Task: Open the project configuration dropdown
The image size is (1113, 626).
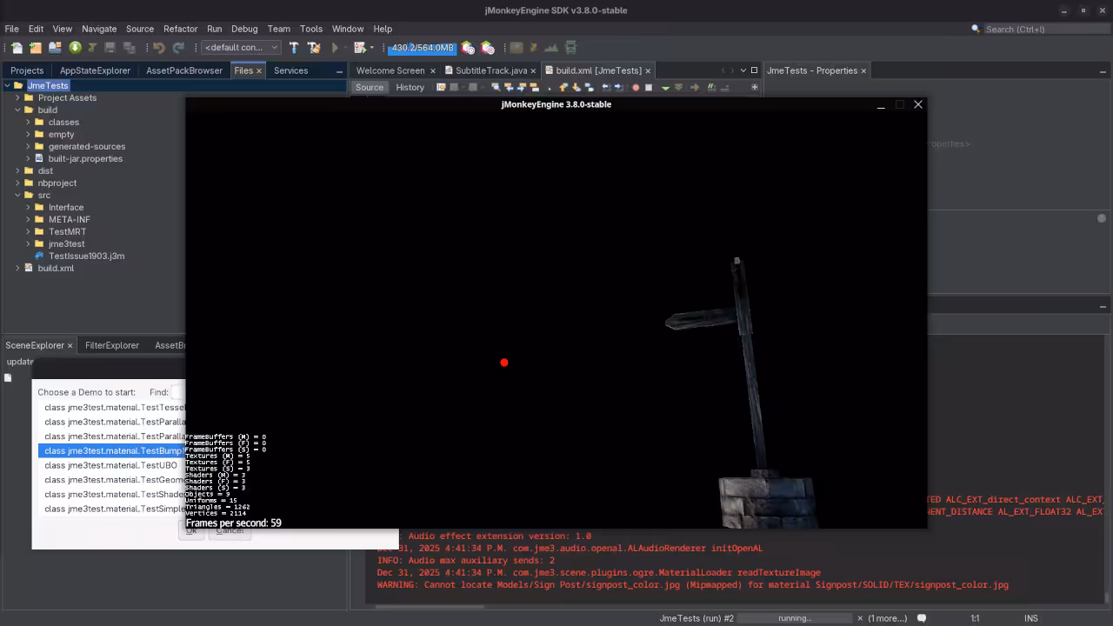Action: (x=241, y=48)
